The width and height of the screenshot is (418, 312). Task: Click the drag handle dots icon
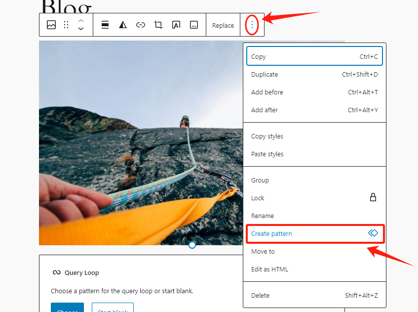point(66,25)
